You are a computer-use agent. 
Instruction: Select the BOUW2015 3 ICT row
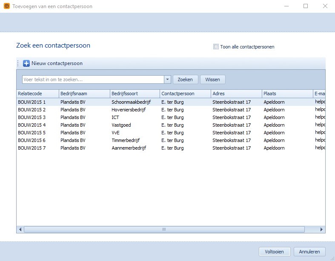click(x=128, y=117)
